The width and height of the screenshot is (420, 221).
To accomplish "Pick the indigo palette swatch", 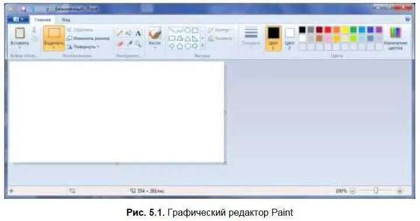I will tap(370, 30).
